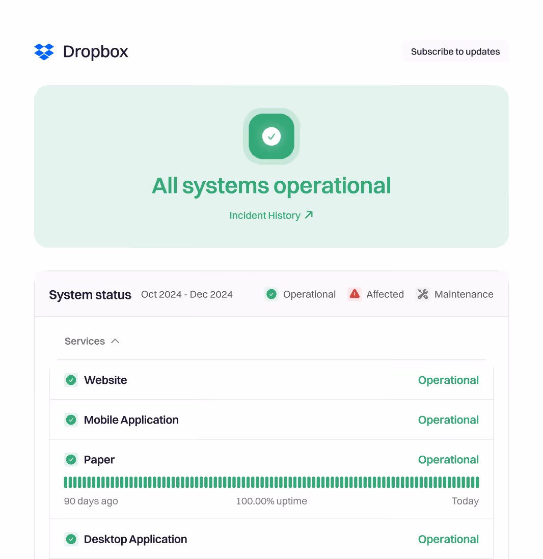Collapse the Services section using its chevron
The image size is (543, 559).
116,341
